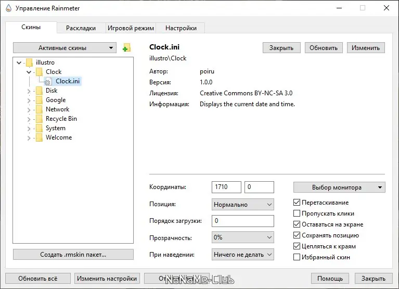Screen dimensions: 399x289
Task: Click the add new skin plus icon
Action: (126, 48)
